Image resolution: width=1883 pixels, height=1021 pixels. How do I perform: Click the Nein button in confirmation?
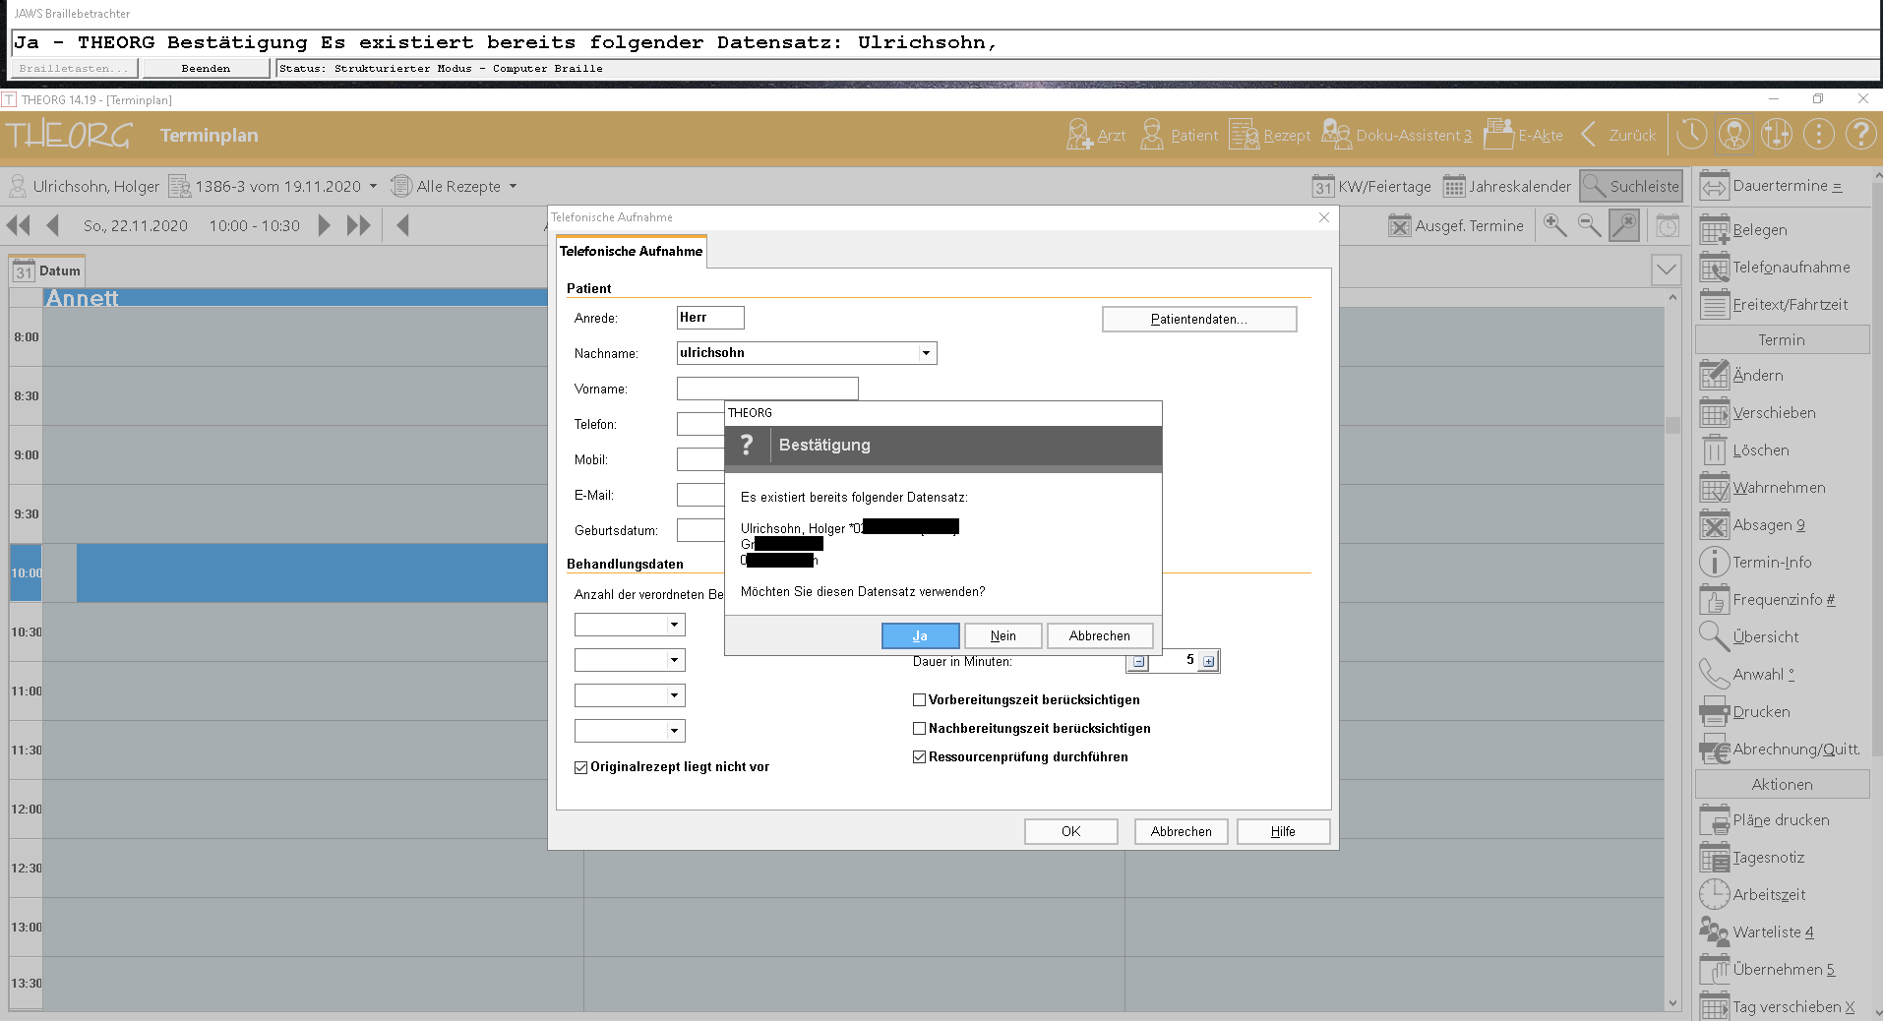(x=1002, y=636)
